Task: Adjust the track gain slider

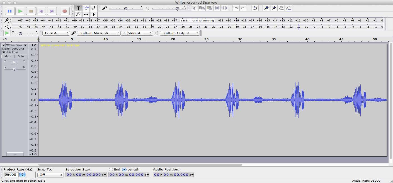Action: click(14, 62)
